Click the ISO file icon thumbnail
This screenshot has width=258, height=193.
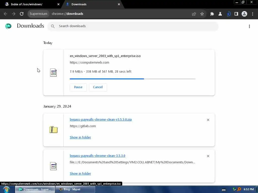(53, 73)
